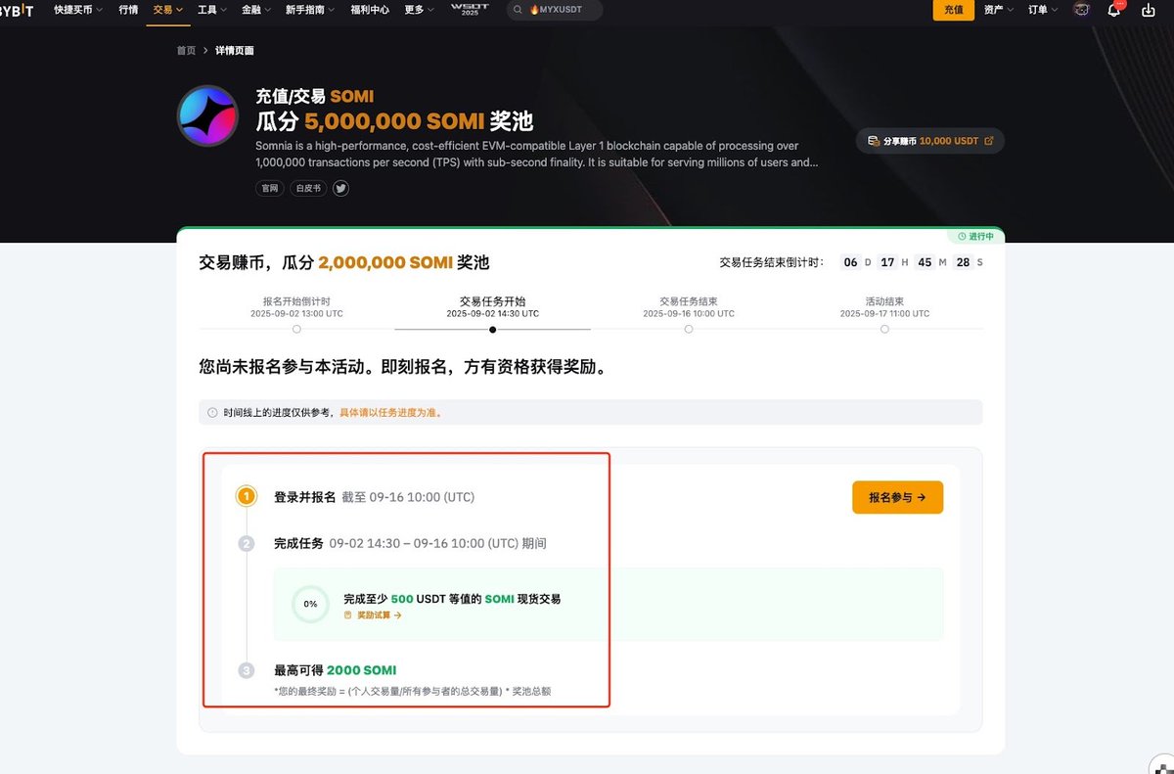Open the 福利中心 rewards page
Viewport: 1174px width, 774px height.
click(368, 10)
